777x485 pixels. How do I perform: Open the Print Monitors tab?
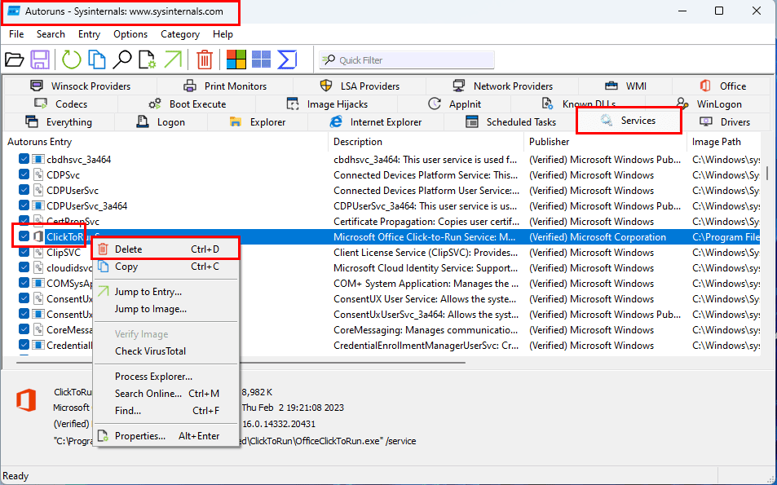(225, 86)
